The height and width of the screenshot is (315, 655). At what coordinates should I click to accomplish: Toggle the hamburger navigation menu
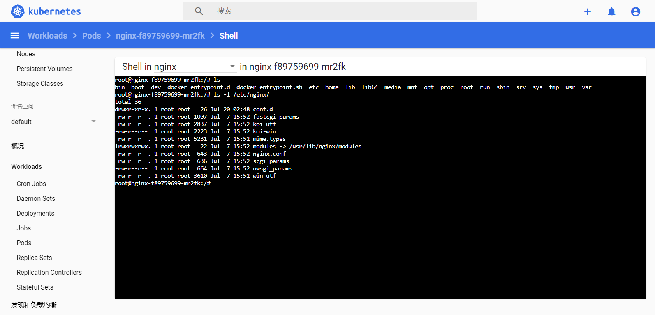(x=15, y=36)
